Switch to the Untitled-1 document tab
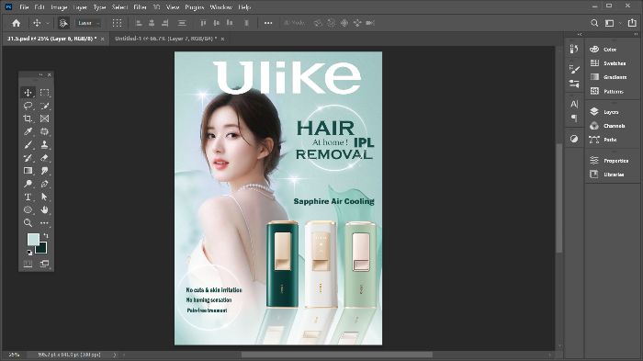 click(166, 39)
